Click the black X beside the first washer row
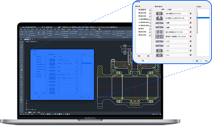 tap(191, 23)
